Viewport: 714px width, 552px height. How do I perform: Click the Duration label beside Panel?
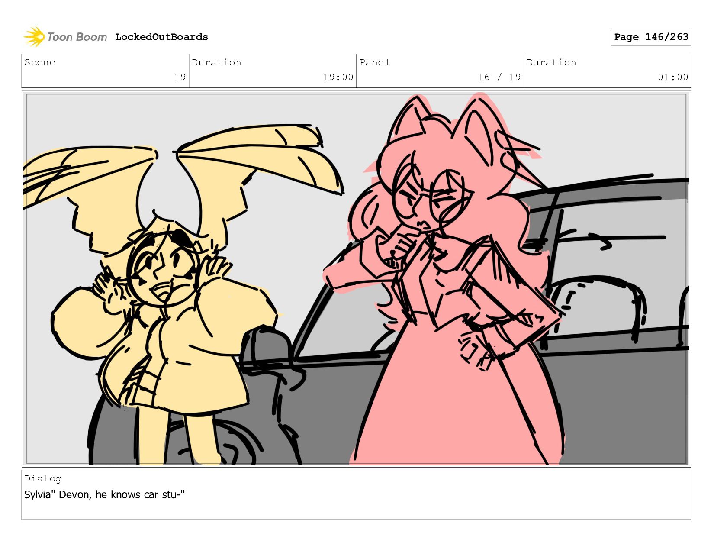point(551,62)
